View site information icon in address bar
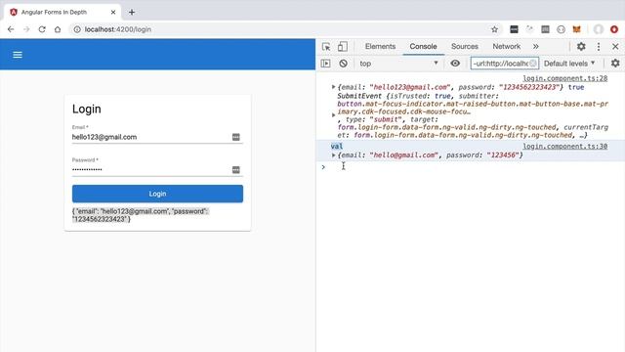The width and height of the screenshot is (625, 352). [77, 29]
